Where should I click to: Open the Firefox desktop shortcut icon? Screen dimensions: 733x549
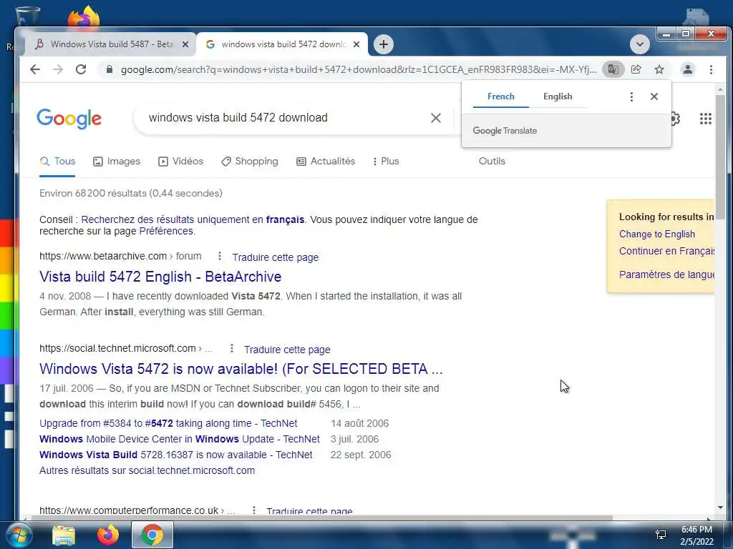[84, 18]
